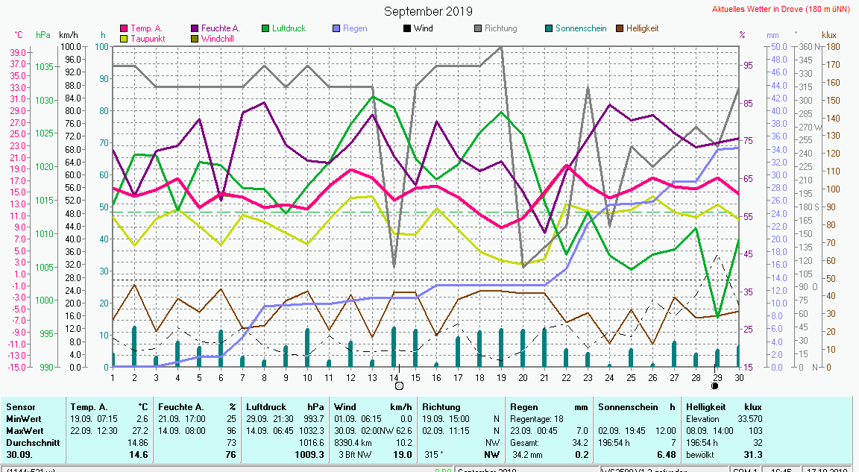
Task: Click the blue Regen legend square
Action: [336, 28]
